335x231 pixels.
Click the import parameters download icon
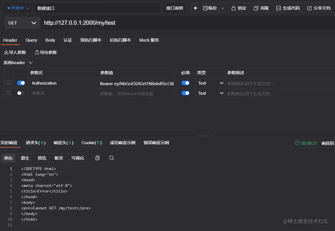(6, 52)
